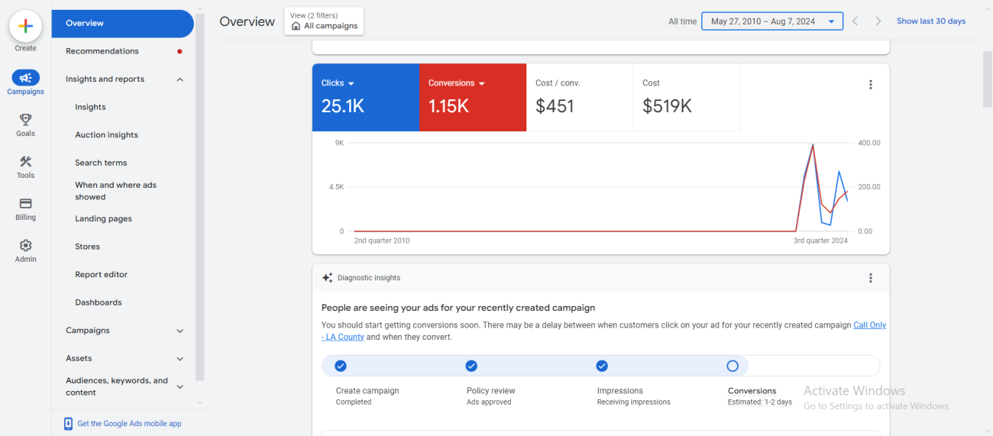Click the Create plus button

click(x=25, y=26)
